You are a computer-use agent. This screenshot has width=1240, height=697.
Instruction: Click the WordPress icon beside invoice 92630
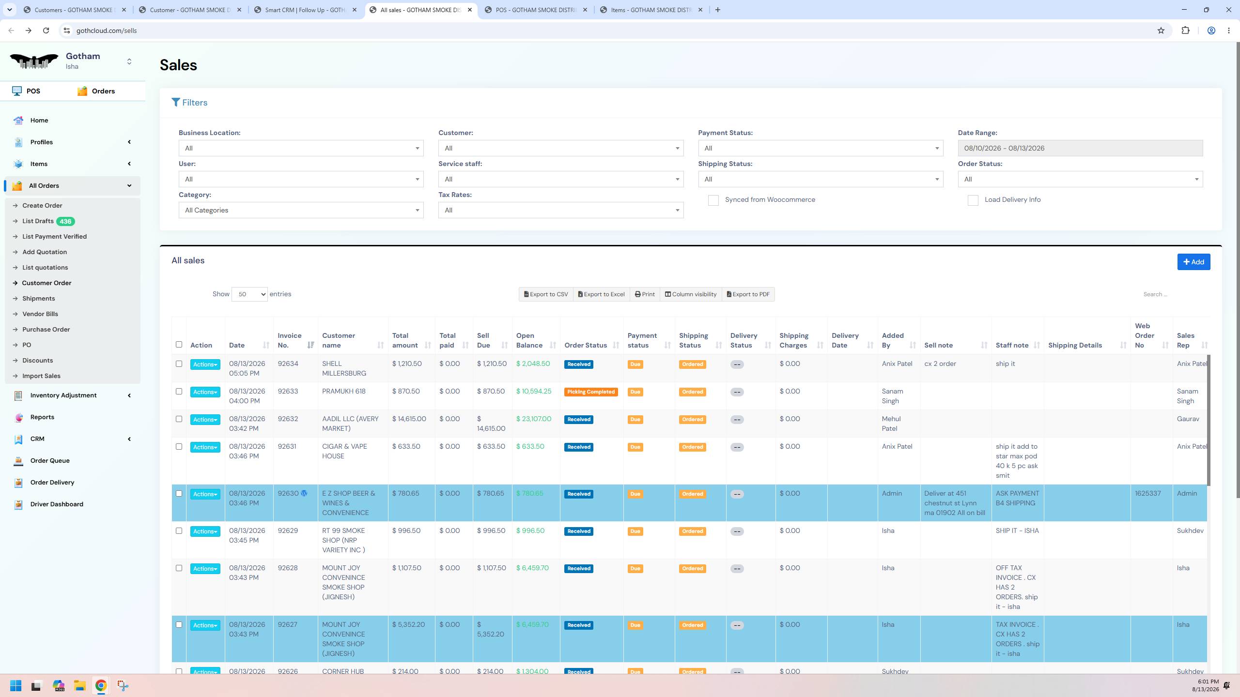pyautogui.click(x=304, y=493)
